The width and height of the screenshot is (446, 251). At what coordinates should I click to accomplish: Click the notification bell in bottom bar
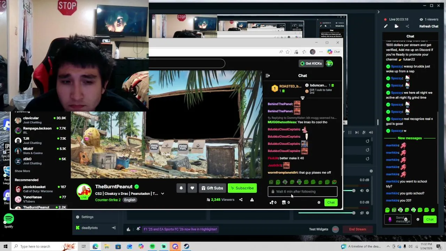[138, 229]
